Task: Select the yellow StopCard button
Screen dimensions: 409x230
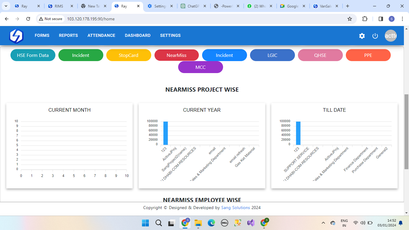Action: [x=128, y=55]
